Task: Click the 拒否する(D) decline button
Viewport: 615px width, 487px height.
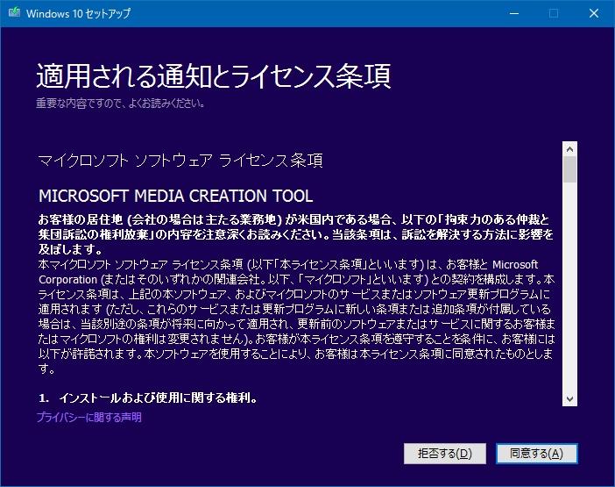Action: click(445, 454)
